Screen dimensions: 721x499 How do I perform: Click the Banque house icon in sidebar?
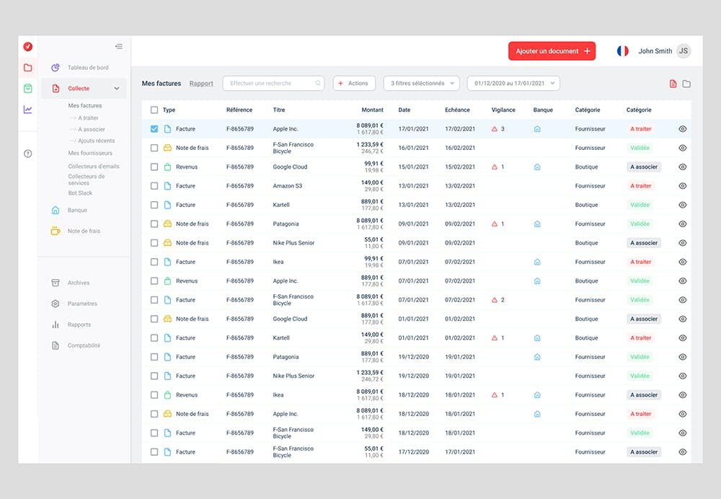(56, 210)
